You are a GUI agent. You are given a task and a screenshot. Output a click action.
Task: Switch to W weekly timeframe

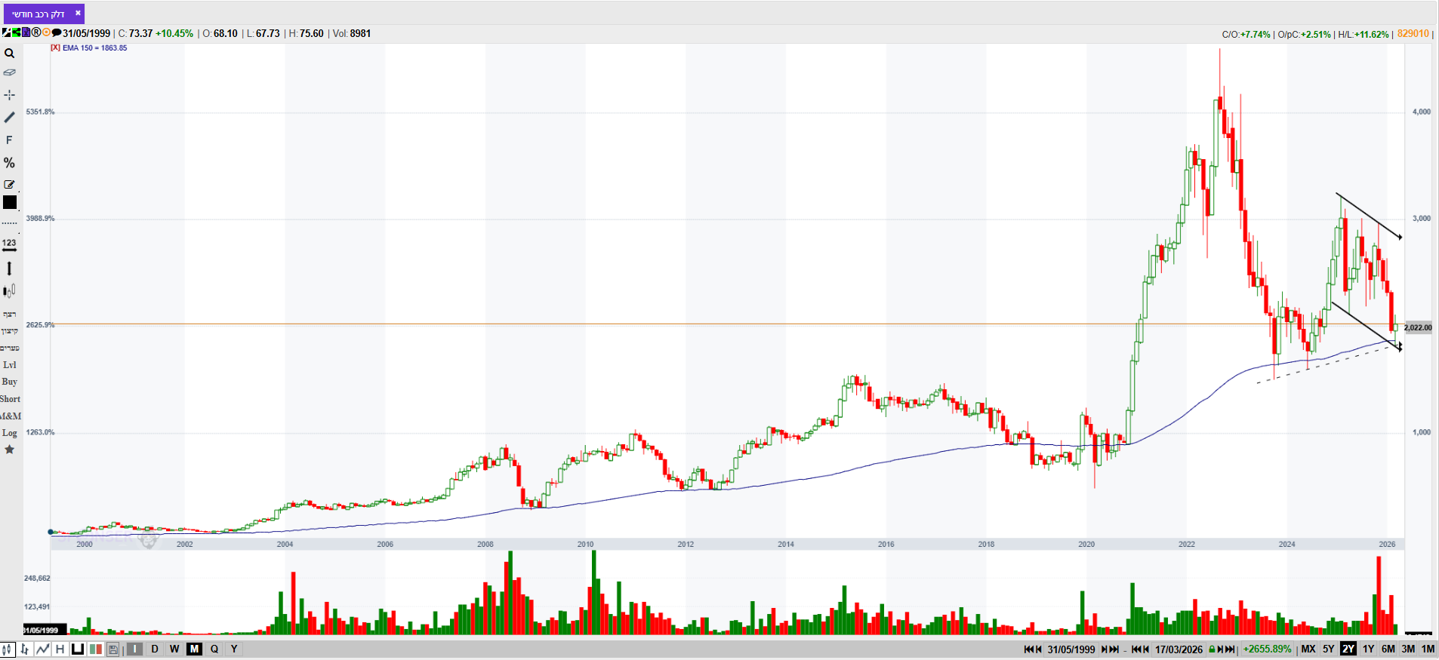(x=174, y=649)
